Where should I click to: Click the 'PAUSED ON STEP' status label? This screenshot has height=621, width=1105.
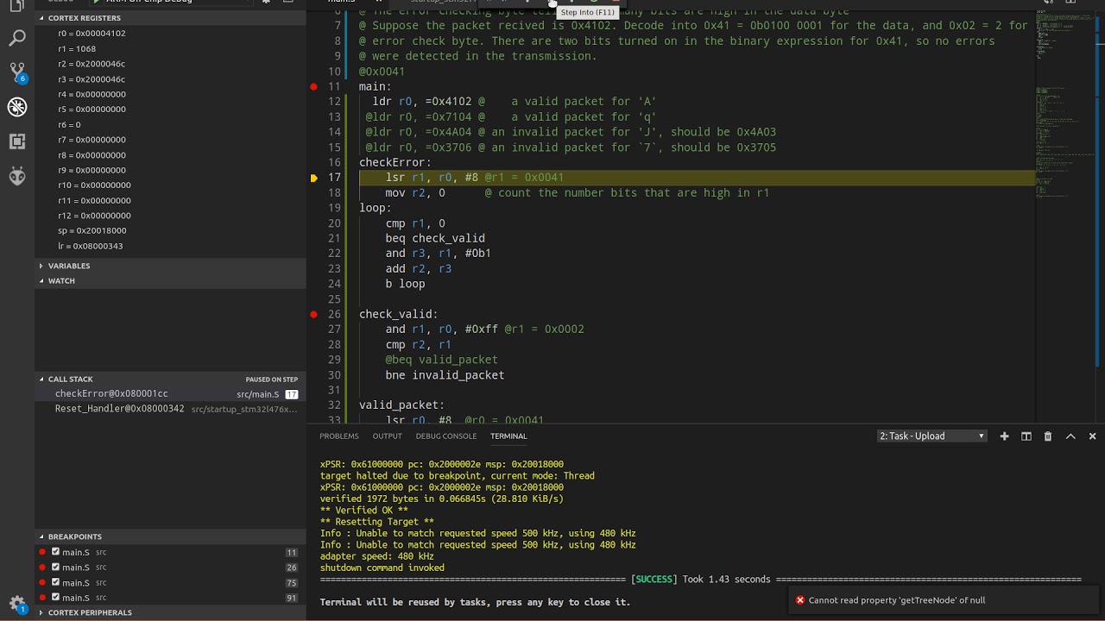tap(272, 379)
